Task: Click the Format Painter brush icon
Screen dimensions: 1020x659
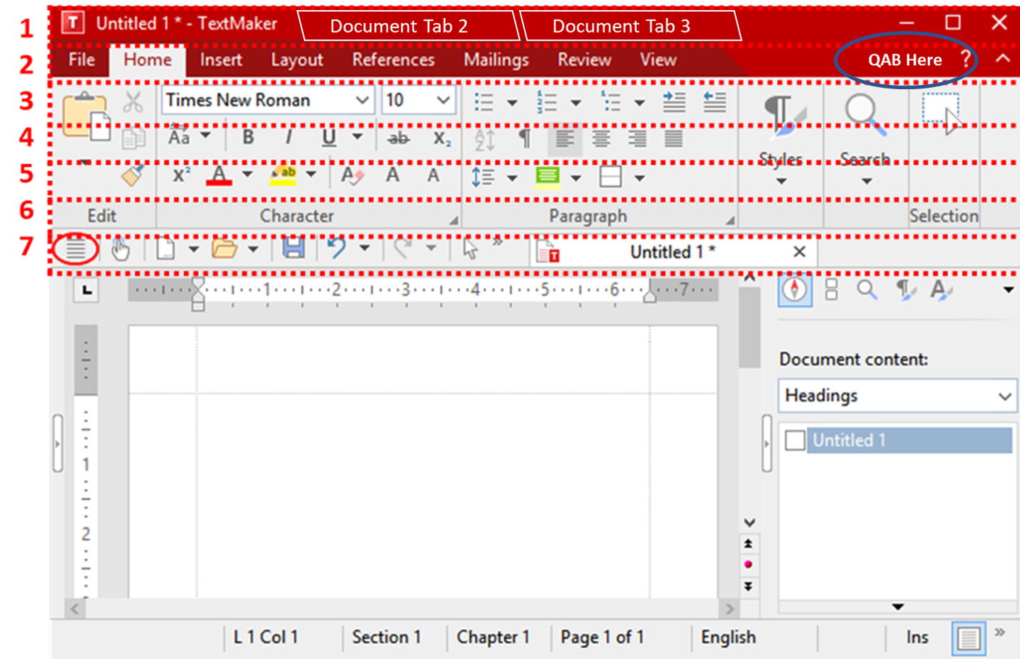Action: [x=133, y=175]
